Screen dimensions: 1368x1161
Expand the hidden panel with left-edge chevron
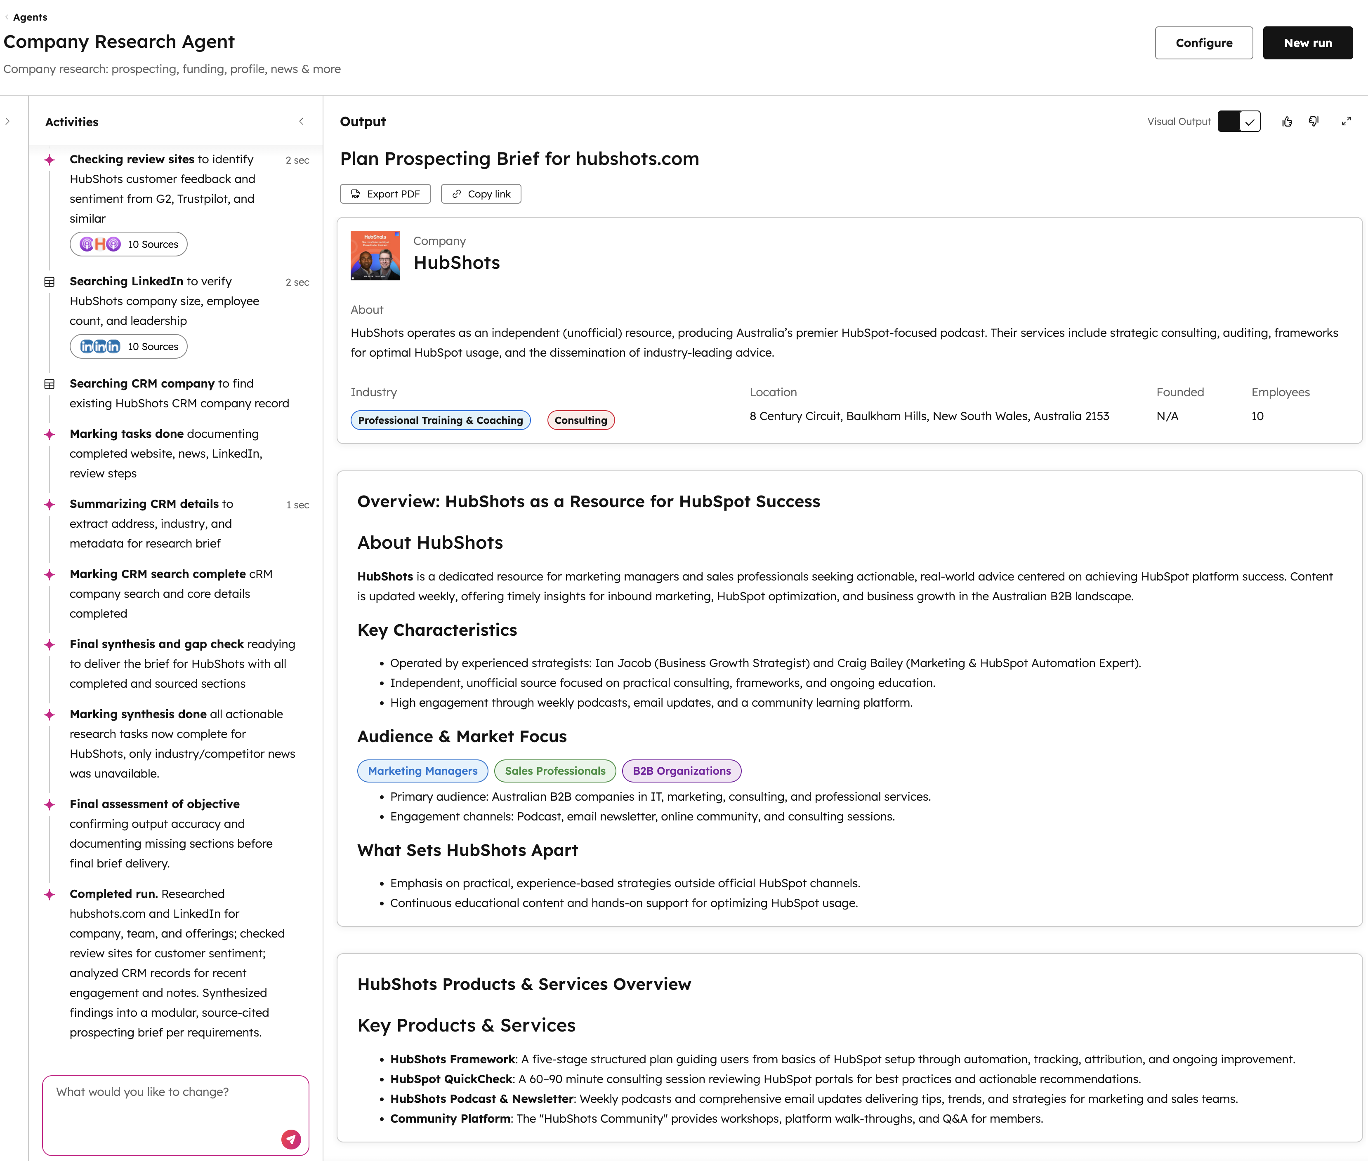[8, 121]
